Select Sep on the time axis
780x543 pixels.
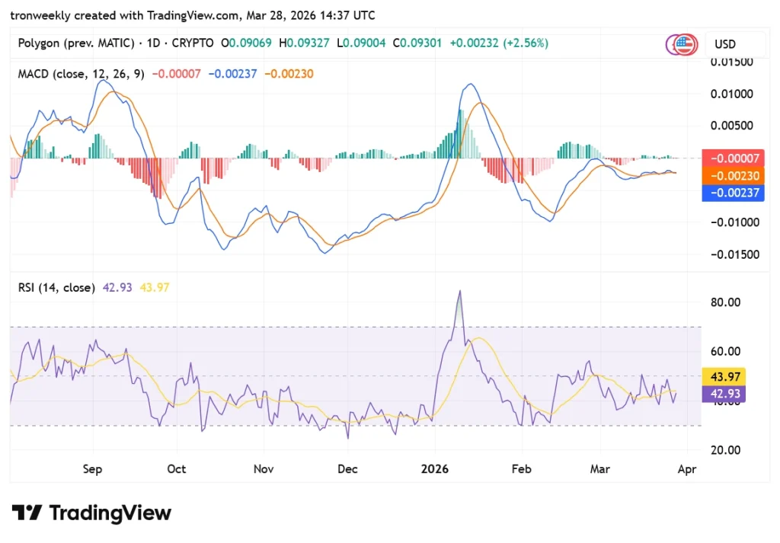91,469
